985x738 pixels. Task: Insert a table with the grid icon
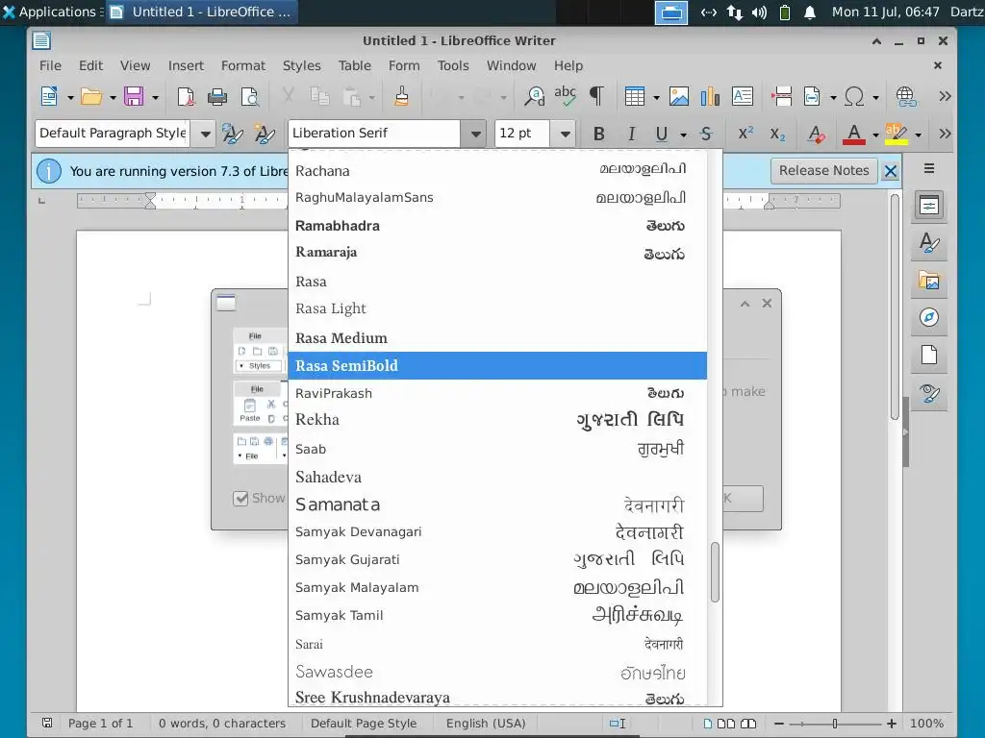click(x=635, y=97)
